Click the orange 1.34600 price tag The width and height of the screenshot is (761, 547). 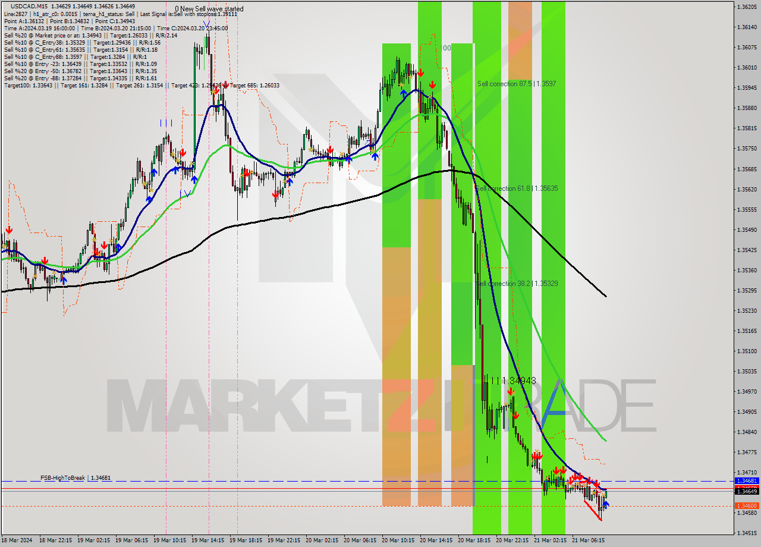point(747,505)
